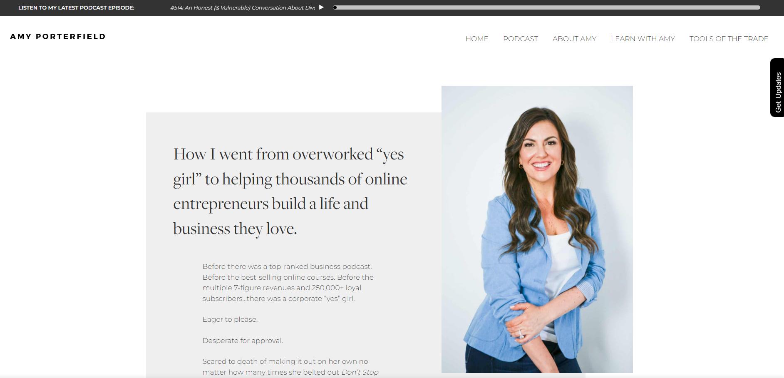The image size is (784, 378).
Task: Go to the Home page
Action: [x=476, y=39]
